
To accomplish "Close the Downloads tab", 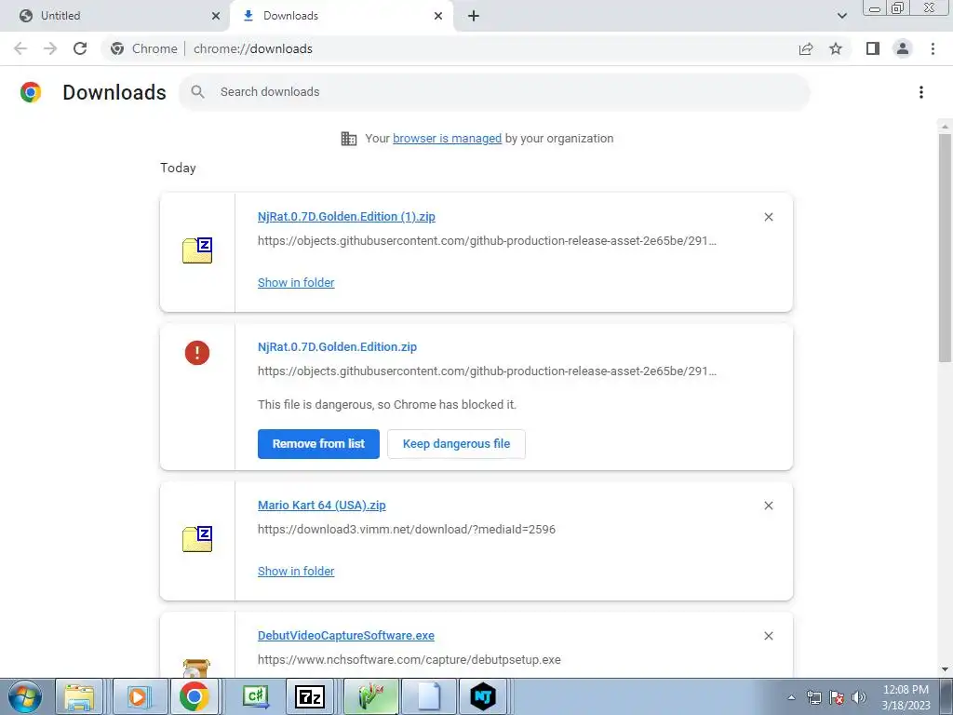I will [438, 16].
